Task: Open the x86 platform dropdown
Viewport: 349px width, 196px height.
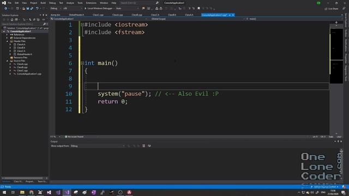Action: [x=73, y=9]
